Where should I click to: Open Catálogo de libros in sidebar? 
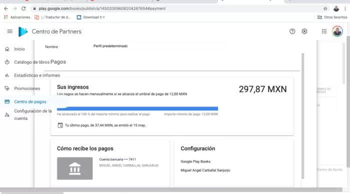[x=31, y=62]
